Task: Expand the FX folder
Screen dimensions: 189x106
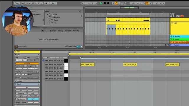Action: [x=49, y=23]
